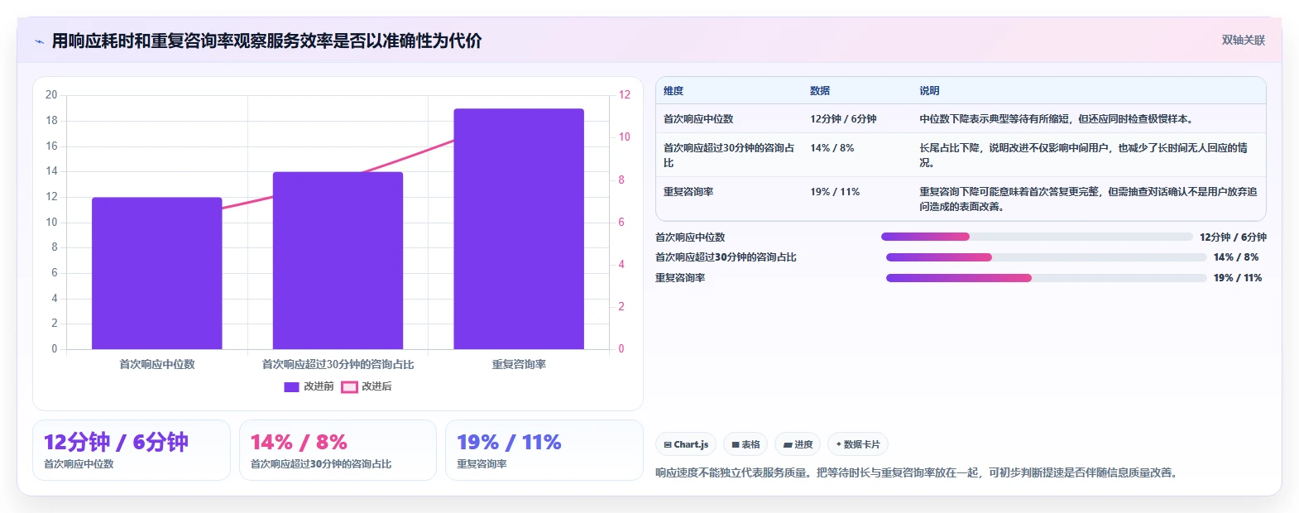
Task: Click the 重复咨询率 purple bar in chart
Action: pyautogui.click(x=519, y=228)
